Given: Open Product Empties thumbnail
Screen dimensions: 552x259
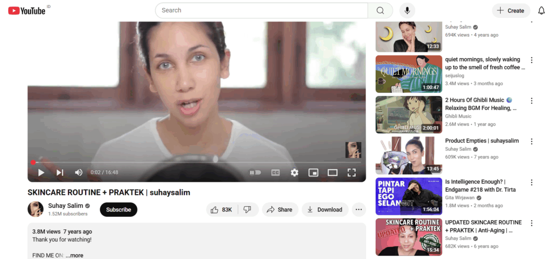Looking at the screenshot, I should 409,155.
